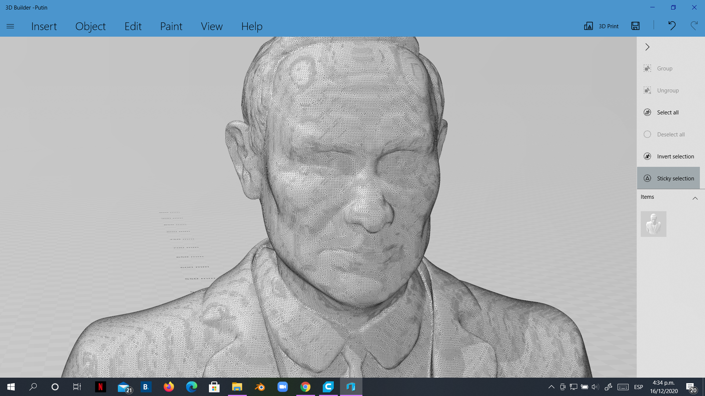705x396 pixels.
Task: Undo the last action
Action: click(x=672, y=26)
